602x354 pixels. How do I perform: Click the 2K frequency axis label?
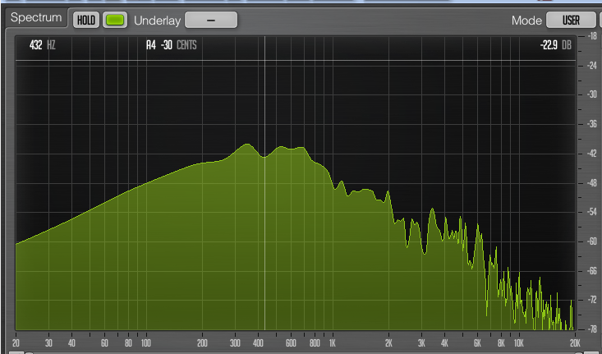388,343
